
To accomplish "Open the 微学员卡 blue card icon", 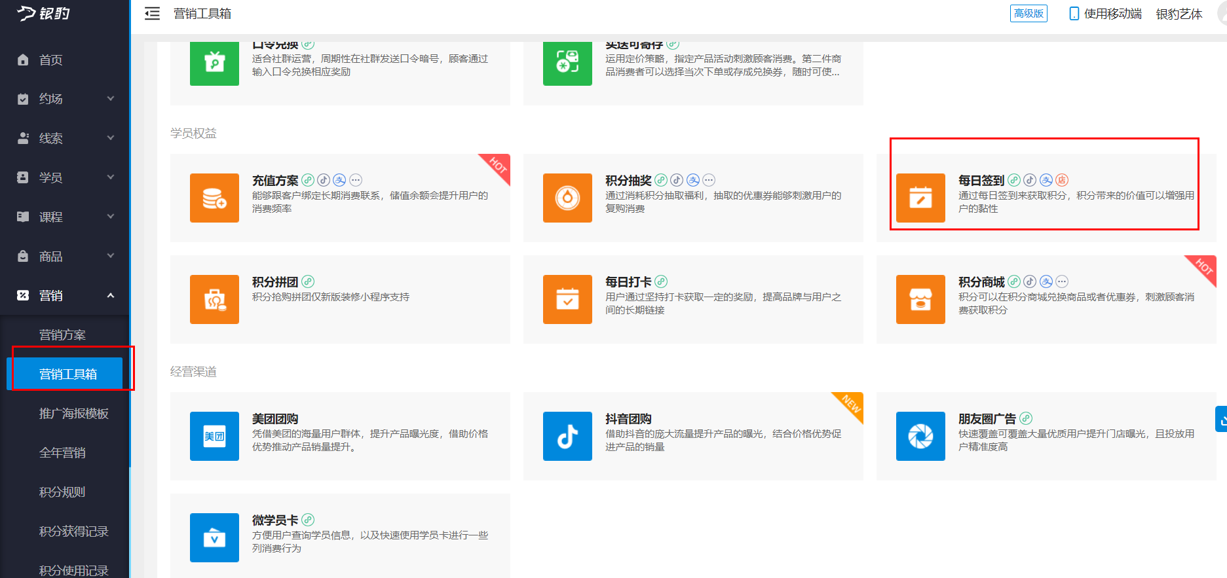I will click(214, 537).
